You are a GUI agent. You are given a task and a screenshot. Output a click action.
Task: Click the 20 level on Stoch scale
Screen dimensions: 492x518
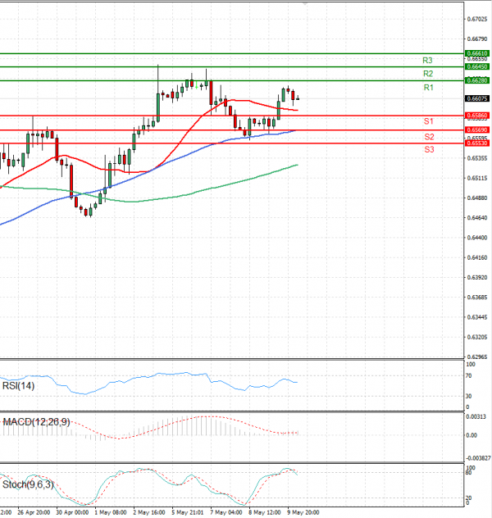click(x=468, y=498)
